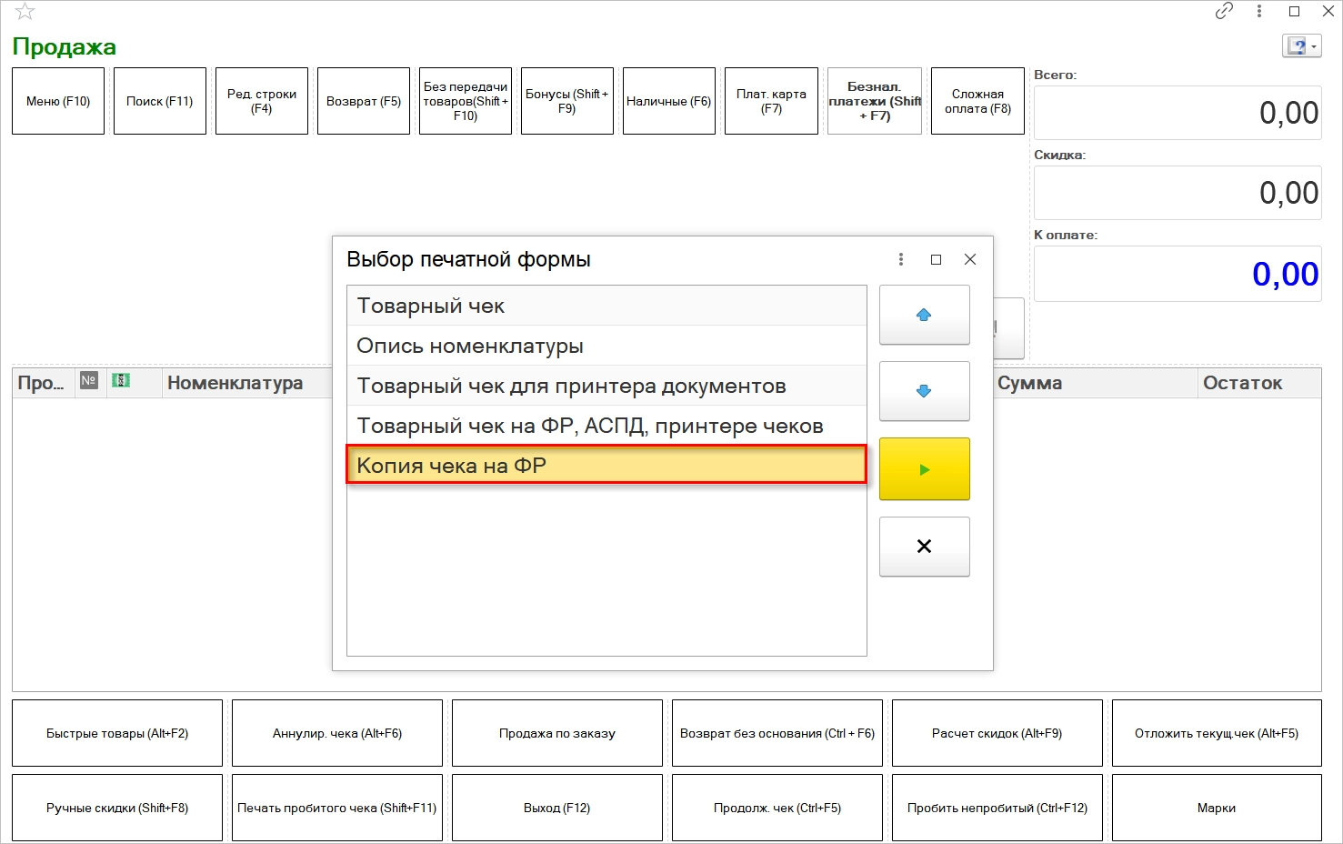Add the Продажа form to favorites with the star
The width and height of the screenshot is (1343, 844).
(25, 12)
